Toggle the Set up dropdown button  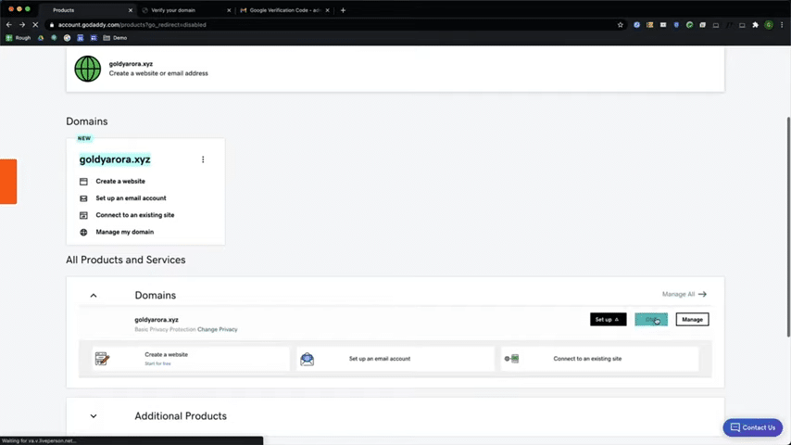(609, 319)
